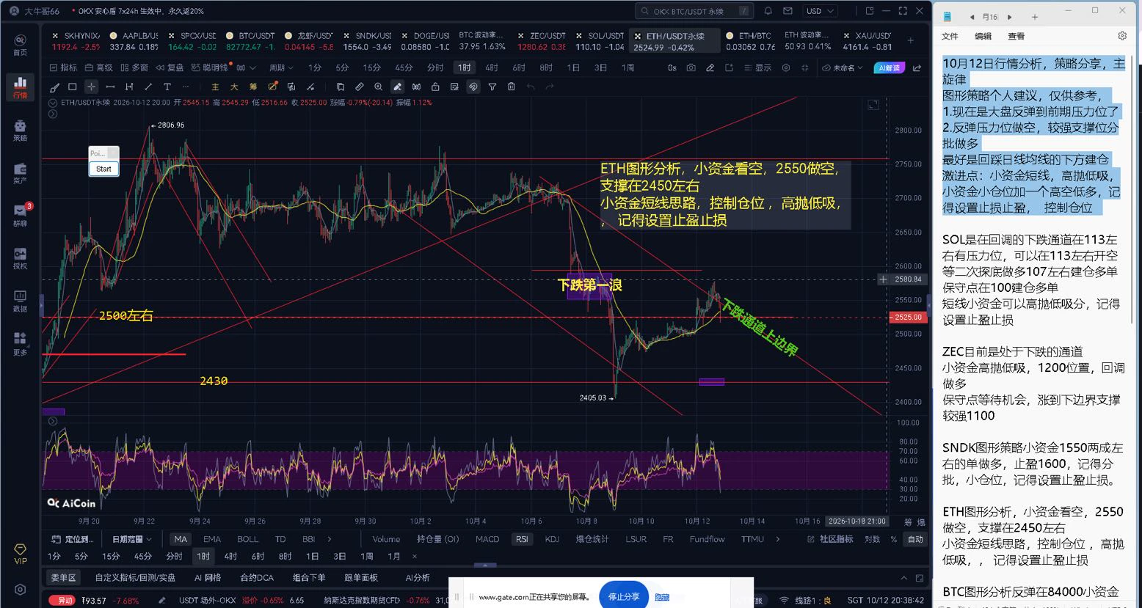Click 停止分享 to stop screen sharing
The height and width of the screenshot is (608, 1142).
624,596
